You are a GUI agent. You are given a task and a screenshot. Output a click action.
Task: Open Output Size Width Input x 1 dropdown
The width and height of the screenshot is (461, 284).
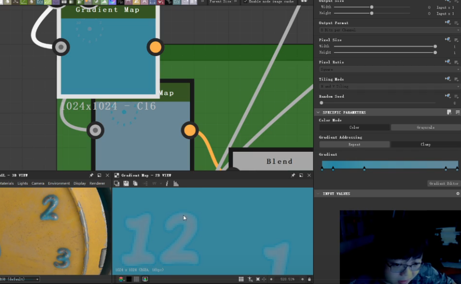(x=445, y=7)
